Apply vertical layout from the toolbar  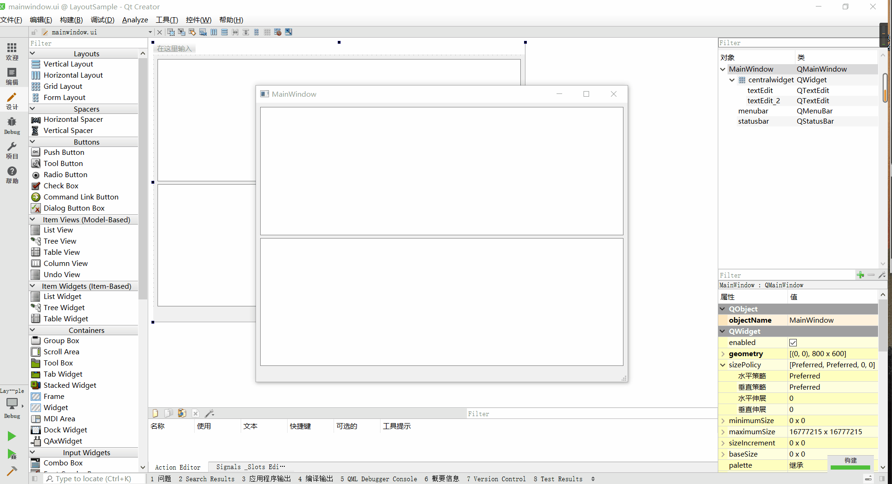224,32
